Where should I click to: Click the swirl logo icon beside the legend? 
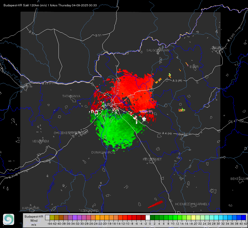[9, 219]
